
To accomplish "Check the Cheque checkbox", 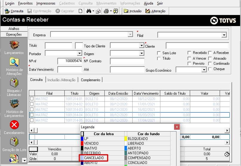I will (x=210, y=69).
